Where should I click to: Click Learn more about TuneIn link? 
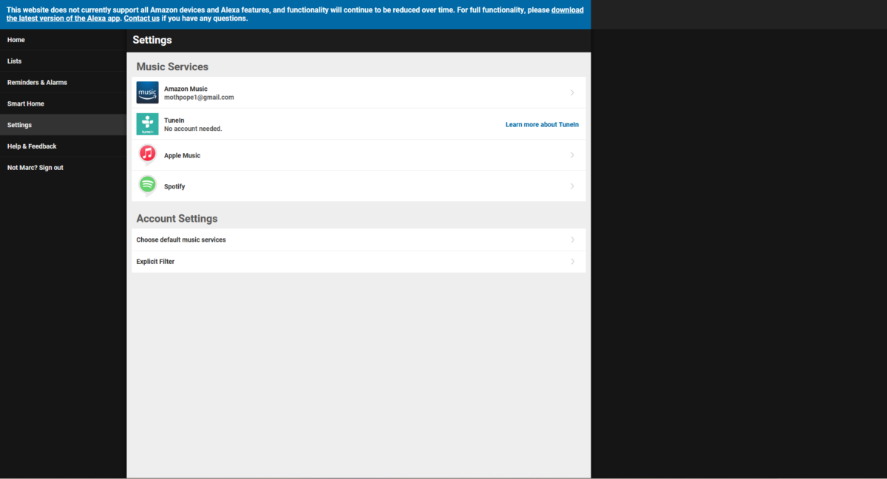point(542,125)
